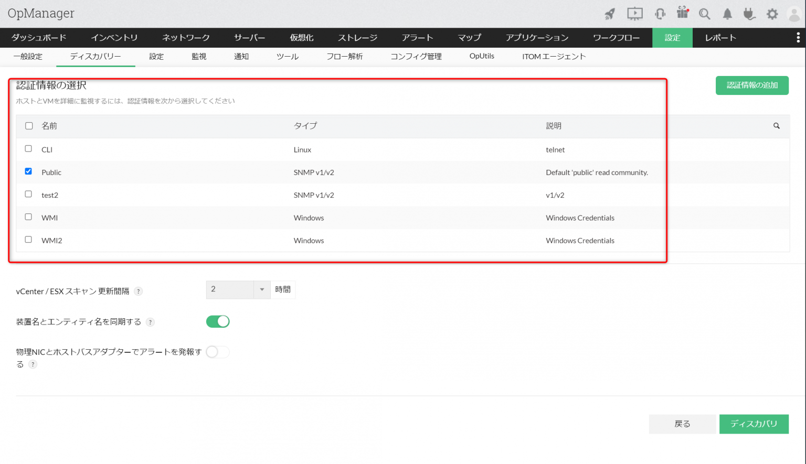Click the plug integrations icon
806x464 pixels.
[749, 14]
